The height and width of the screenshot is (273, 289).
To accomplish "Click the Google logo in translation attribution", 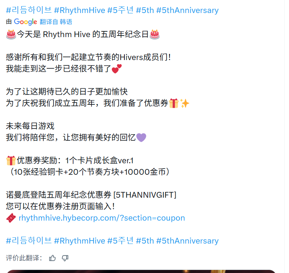I will pyautogui.click(x=25, y=22).
